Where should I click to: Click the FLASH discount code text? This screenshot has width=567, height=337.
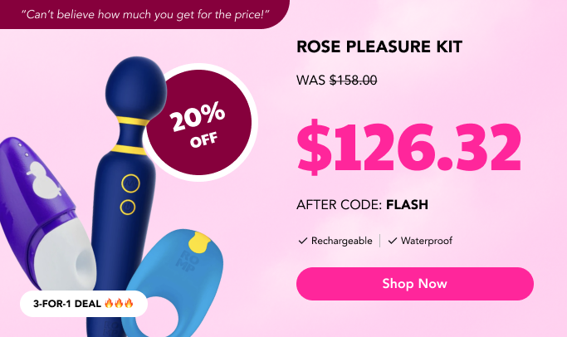(407, 205)
